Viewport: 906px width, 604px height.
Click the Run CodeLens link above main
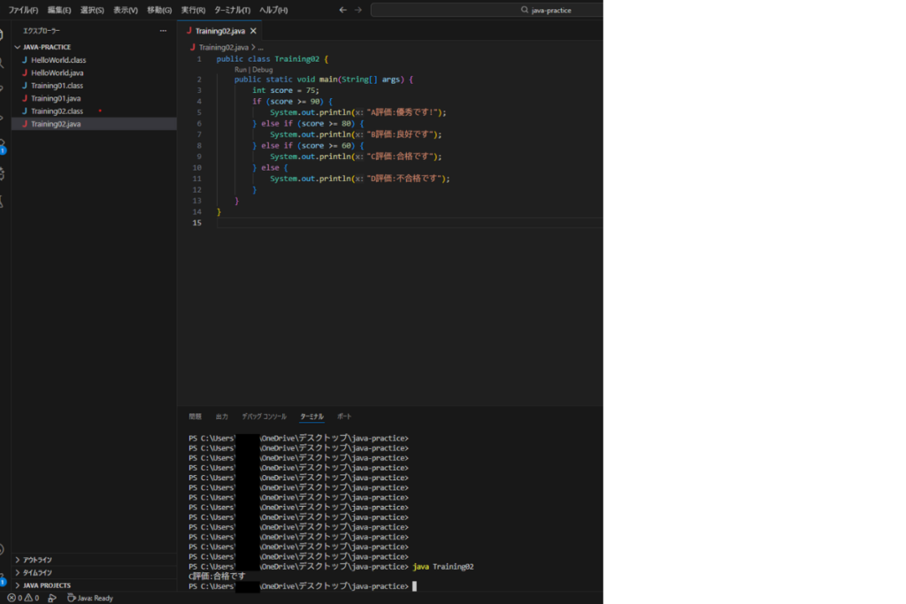(x=240, y=69)
